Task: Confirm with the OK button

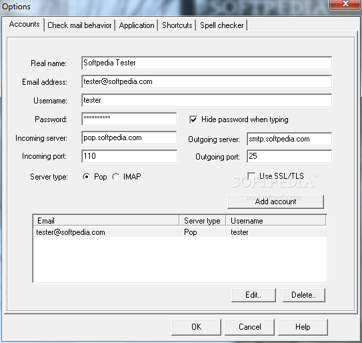Action: [x=196, y=327]
